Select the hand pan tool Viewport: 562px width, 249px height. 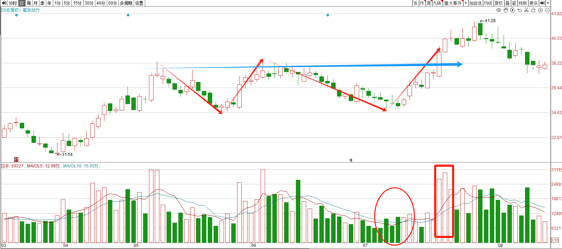click(506, 10)
